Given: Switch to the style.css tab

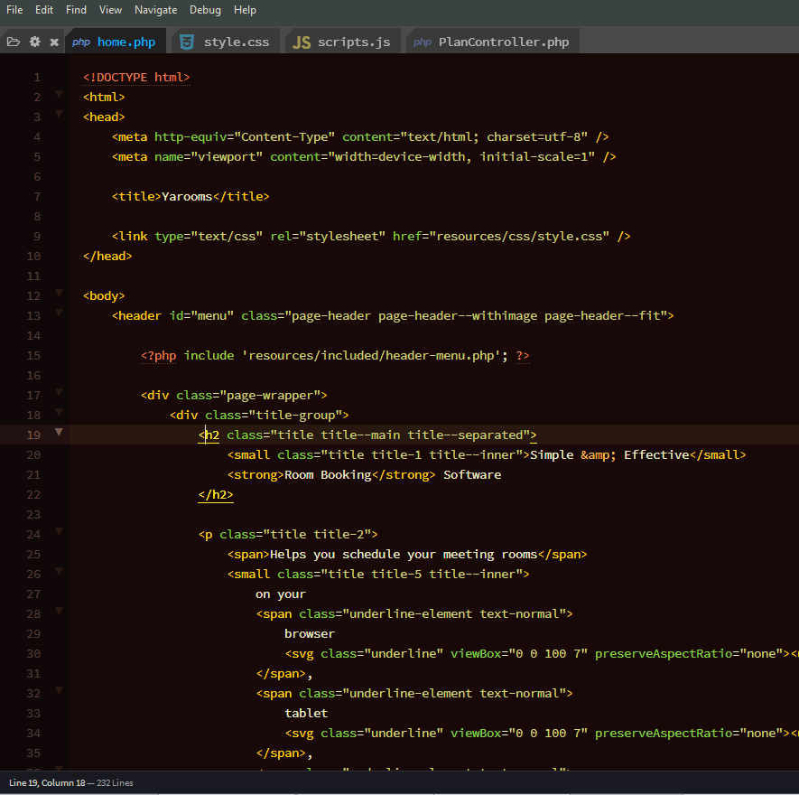Looking at the screenshot, I should coord(236,42).
